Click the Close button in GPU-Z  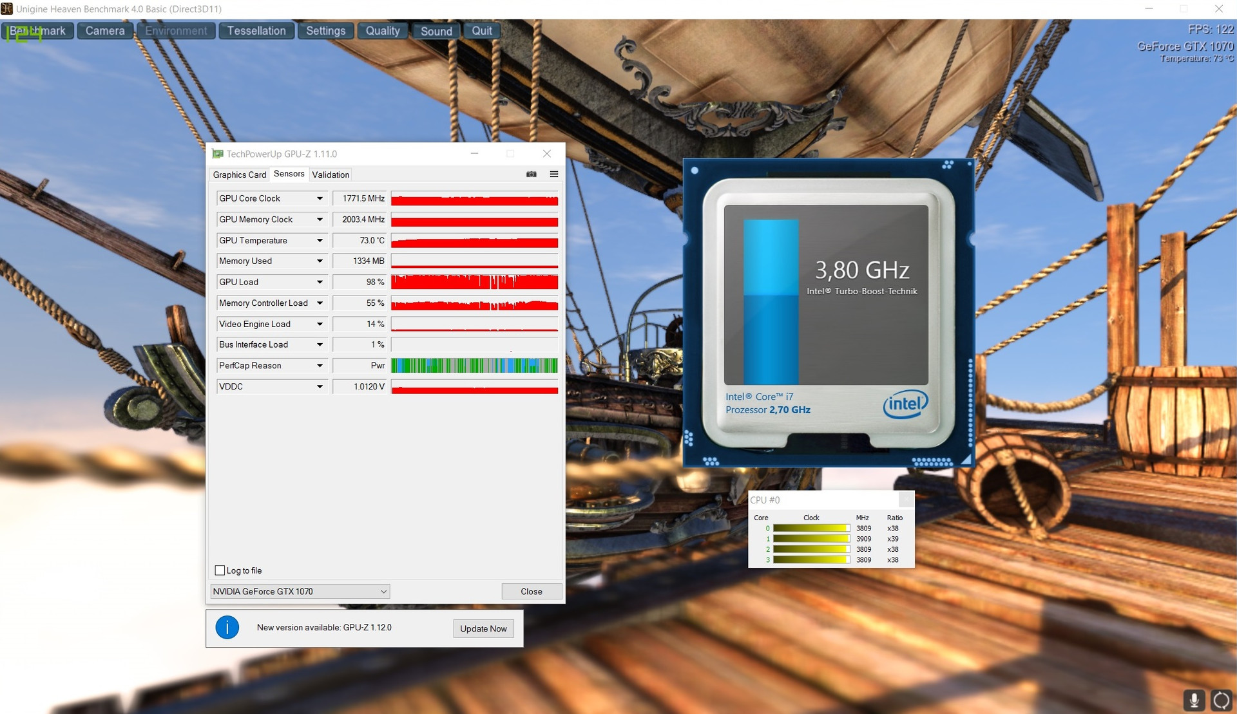[532, 592]
